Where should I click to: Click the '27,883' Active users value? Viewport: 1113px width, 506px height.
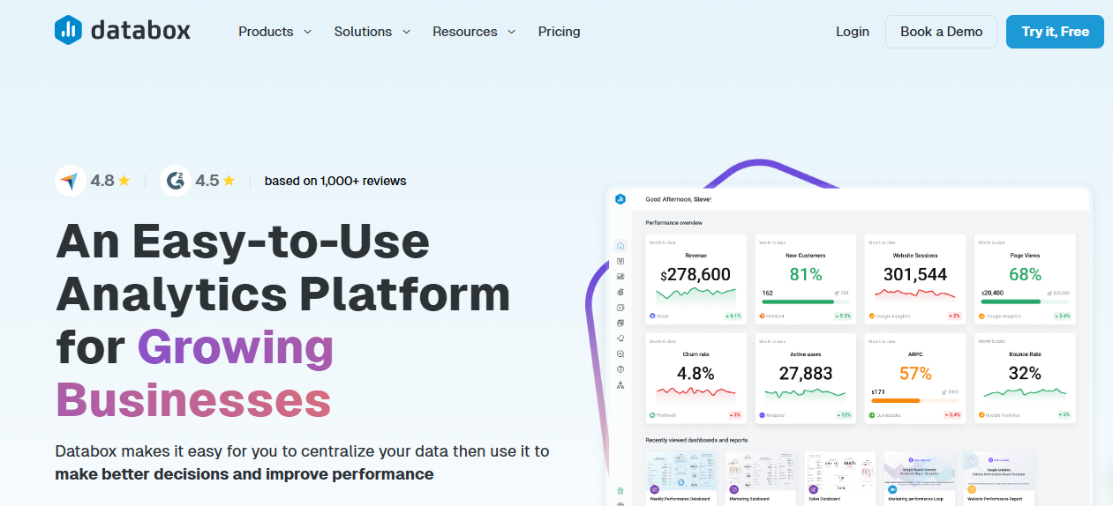(x=806, y=373)
